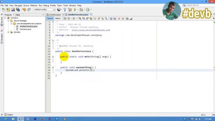This screenshot has width=215, height=121.
Task: Collapse the main method code fold
Action: 53,57
